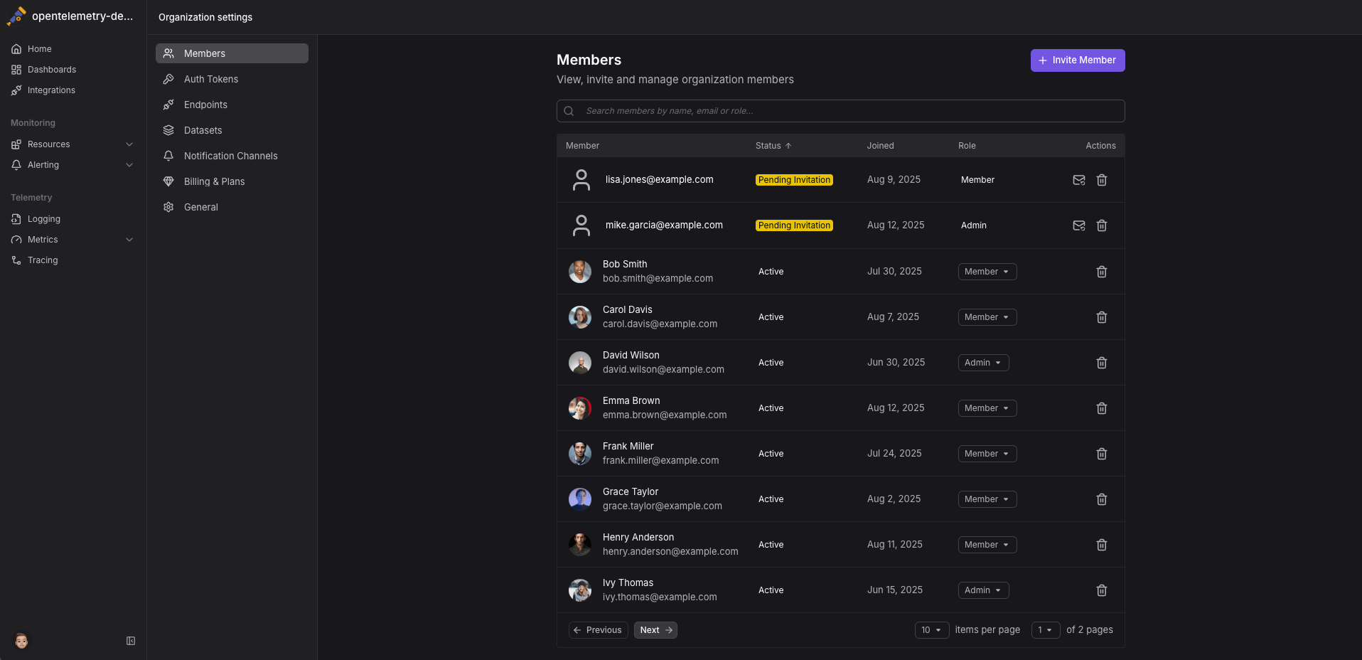
Task: Open Notification Channels settings
Action: tap(232, 156)
